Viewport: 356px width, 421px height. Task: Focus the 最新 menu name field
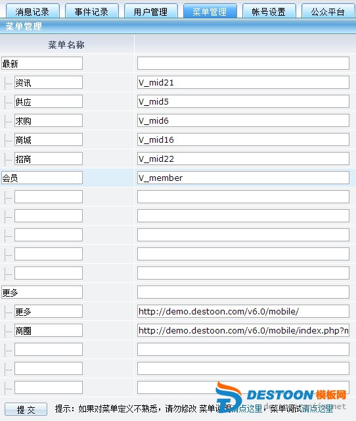pyautogui.click(x=42, y=63)
